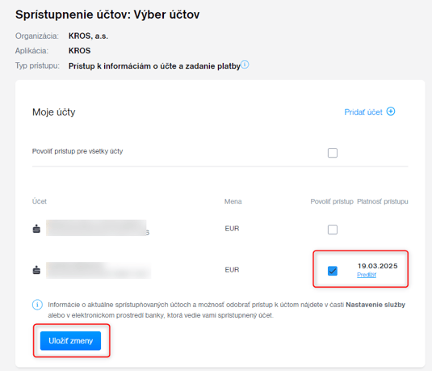
Task: Click the Predĺžiť link under the date
Action: (x=367, y=275)
